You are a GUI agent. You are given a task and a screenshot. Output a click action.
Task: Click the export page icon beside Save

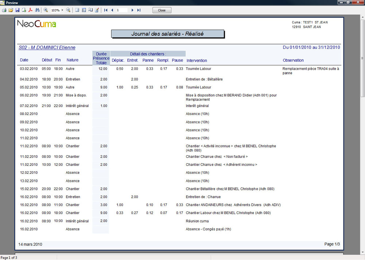24,10
